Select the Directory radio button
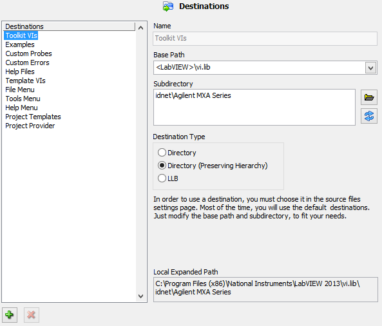Screen dimensions: 382x326 coord(162,153)
